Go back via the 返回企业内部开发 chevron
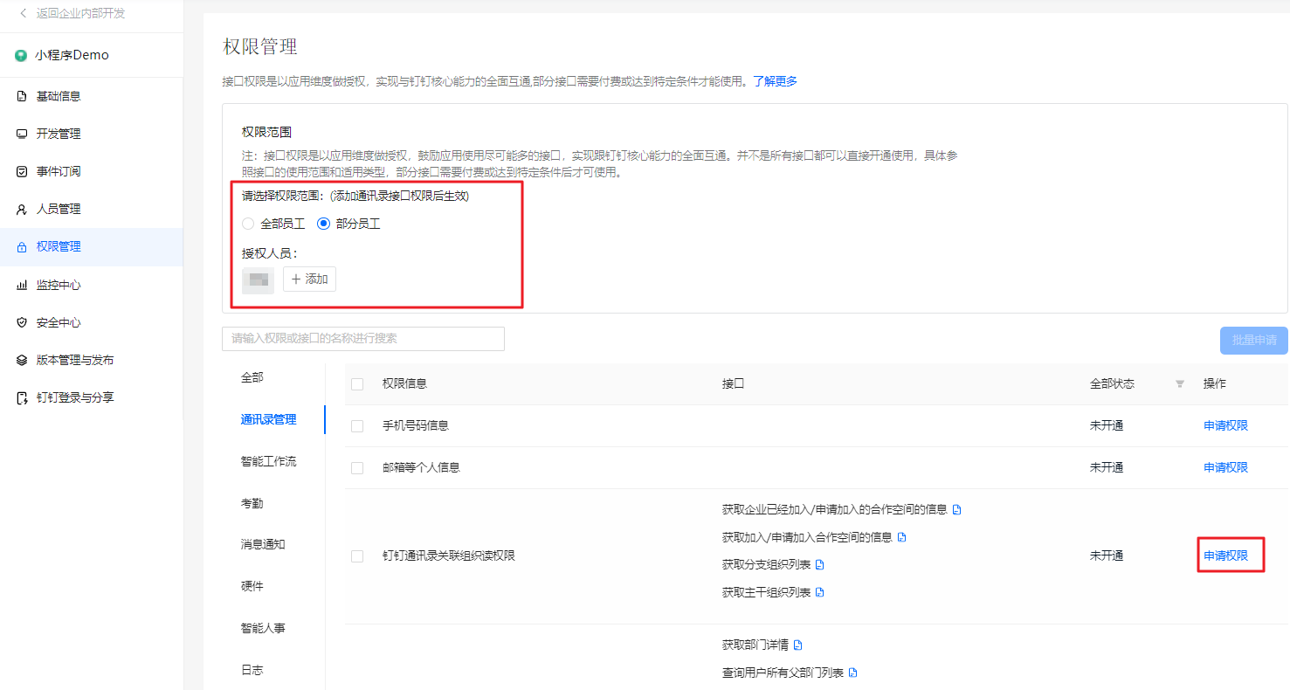The width and height of the screenshot is (1290, 690). point(24,13)
